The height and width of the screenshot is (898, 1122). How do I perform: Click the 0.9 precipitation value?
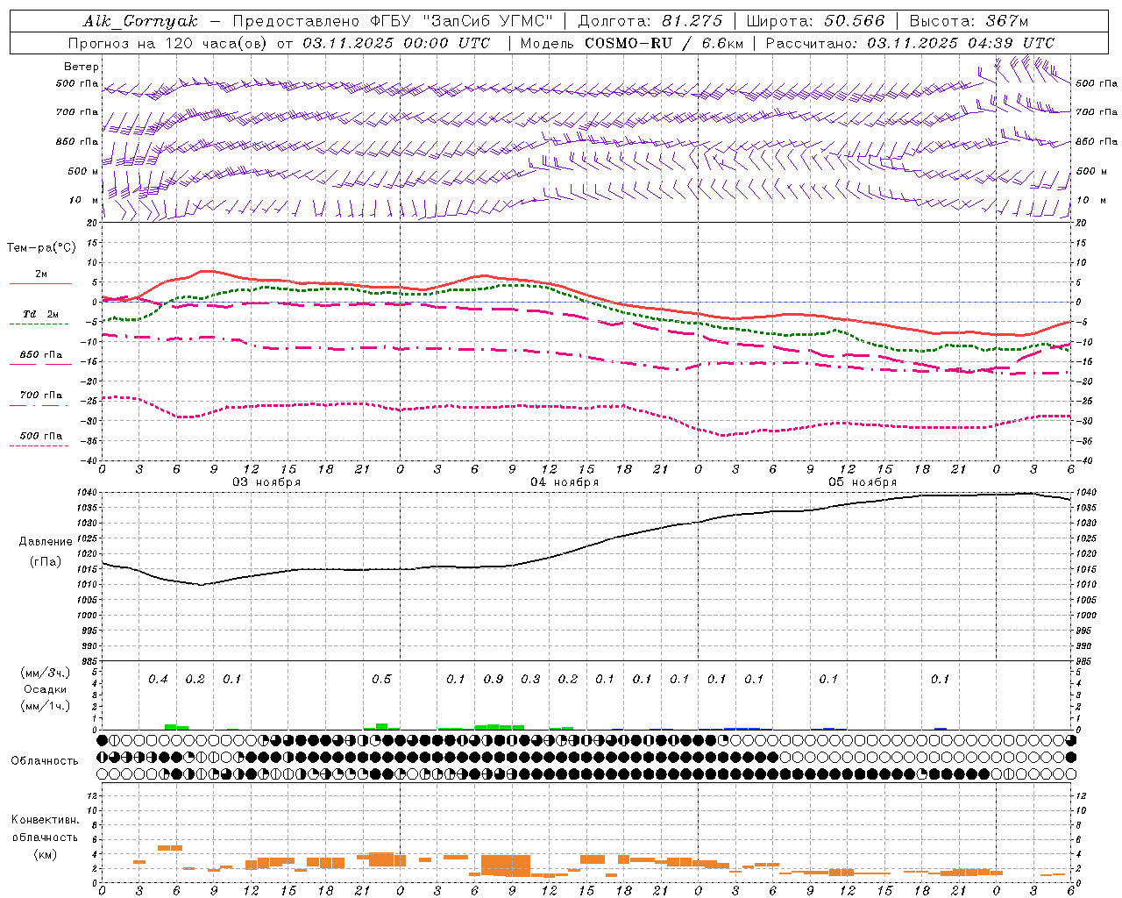(494, 679)
